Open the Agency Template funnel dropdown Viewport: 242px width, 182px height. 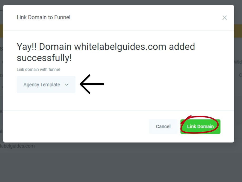(x=46, y=84)
